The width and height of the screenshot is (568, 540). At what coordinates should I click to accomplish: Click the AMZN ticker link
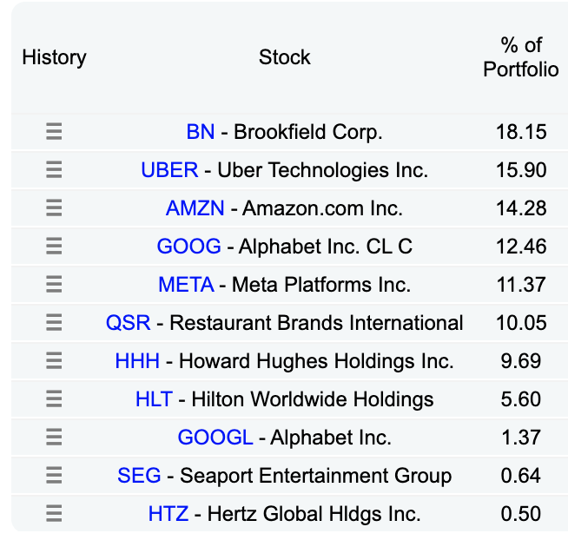pyautogui.click(x=195, y=208)
